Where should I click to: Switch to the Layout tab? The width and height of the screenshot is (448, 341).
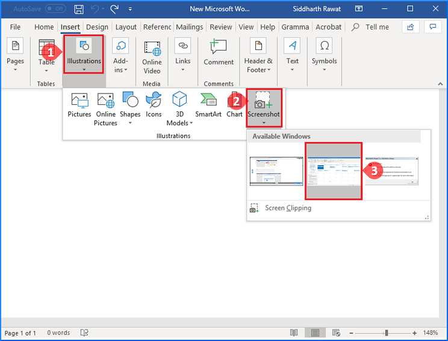click(x=126, y=27)
